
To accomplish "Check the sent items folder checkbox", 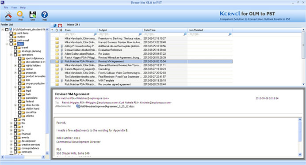I will pos(11,33).
